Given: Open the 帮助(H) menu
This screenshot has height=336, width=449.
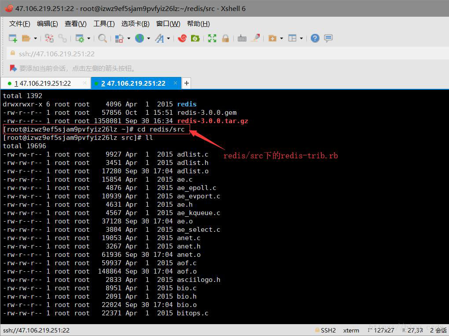Looking at the screenshot, I should pyautogui.click(x=198, y=24).
